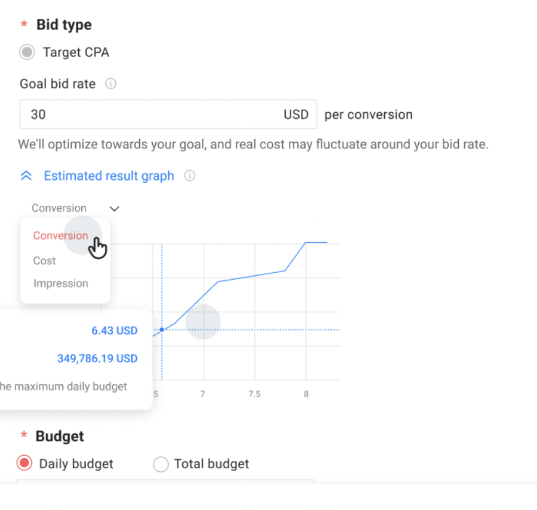Click the dotted budget line on the chart
Viewport: 537px width, 510px height.
coord(259,330)
